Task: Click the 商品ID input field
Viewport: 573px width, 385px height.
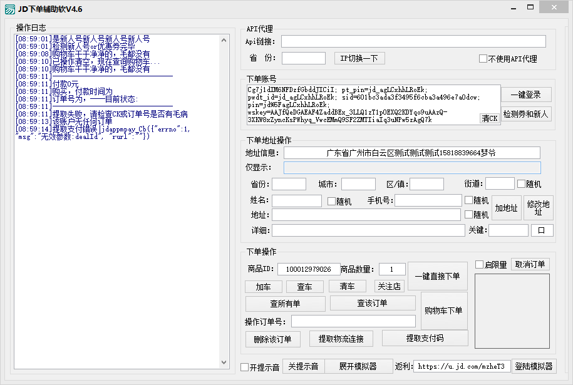Action: (309, 269)
